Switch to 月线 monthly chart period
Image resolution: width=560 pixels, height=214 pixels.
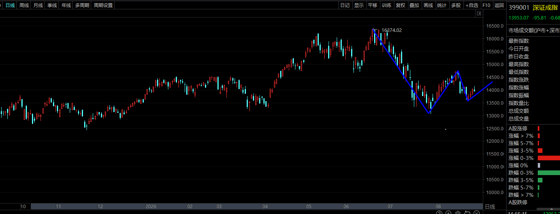(38, 5)
